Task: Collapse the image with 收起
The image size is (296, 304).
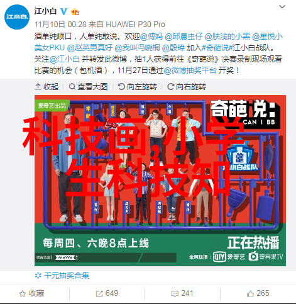Action: coord(47,86)
